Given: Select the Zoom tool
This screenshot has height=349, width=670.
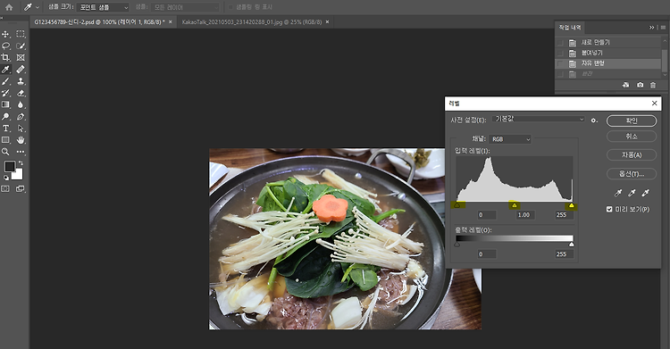Looking at the screenshot, I should click(5, 152).
